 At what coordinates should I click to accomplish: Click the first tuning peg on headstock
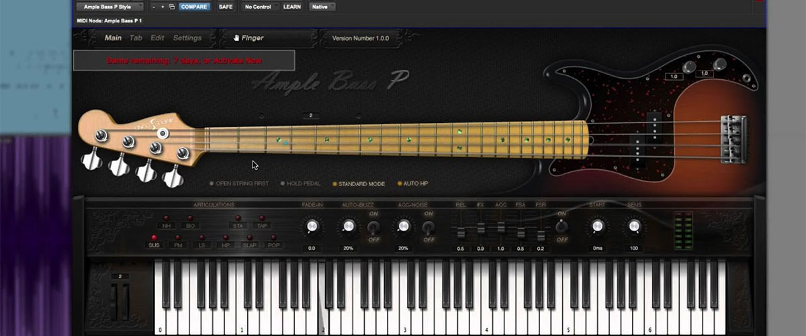click(92, 159)
